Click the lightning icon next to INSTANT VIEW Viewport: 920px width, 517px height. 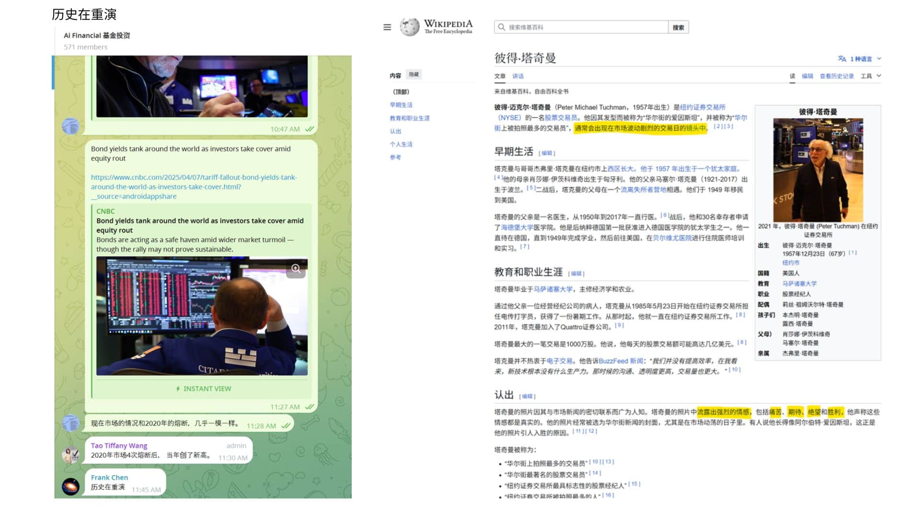click(178, 389)
